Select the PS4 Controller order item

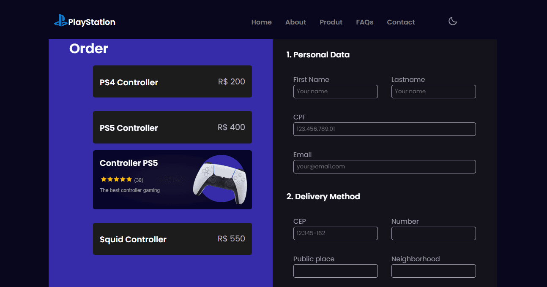tap(172, 81)
